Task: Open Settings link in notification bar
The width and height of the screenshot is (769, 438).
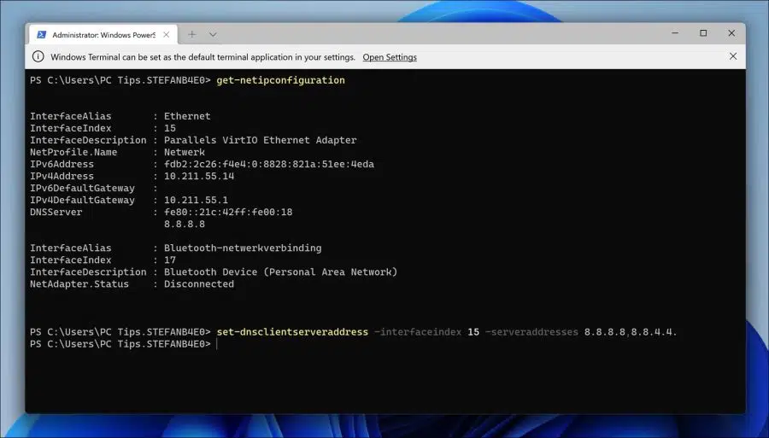Action: point(390,57)
